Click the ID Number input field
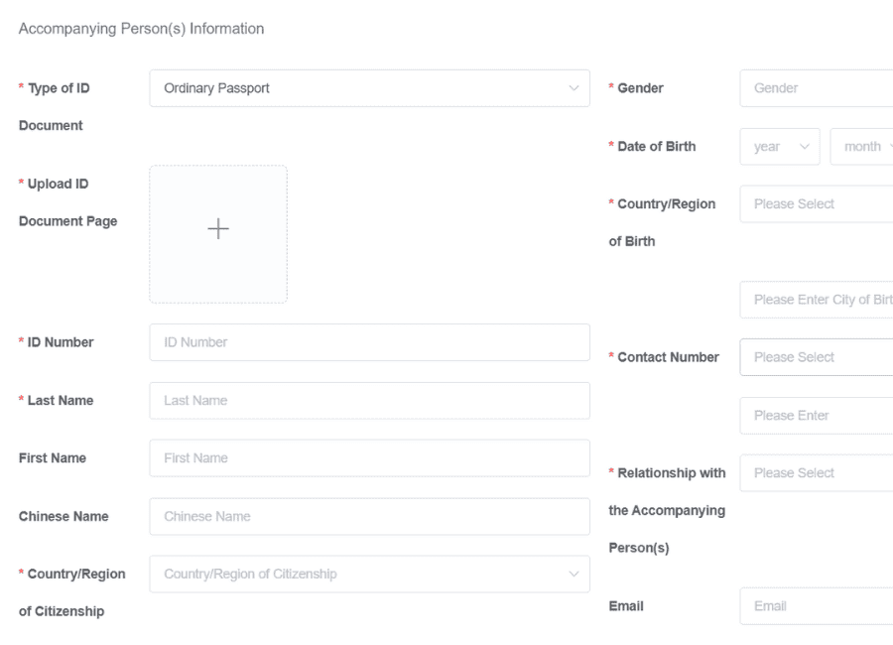This screenshot has width=893, height=645. (369, 342)
